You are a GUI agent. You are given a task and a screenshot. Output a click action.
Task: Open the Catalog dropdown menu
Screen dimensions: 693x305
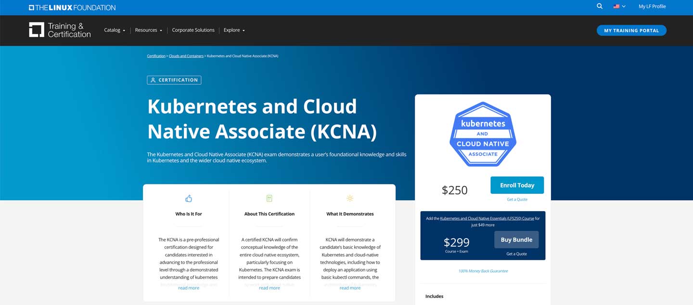pos(115,30)
